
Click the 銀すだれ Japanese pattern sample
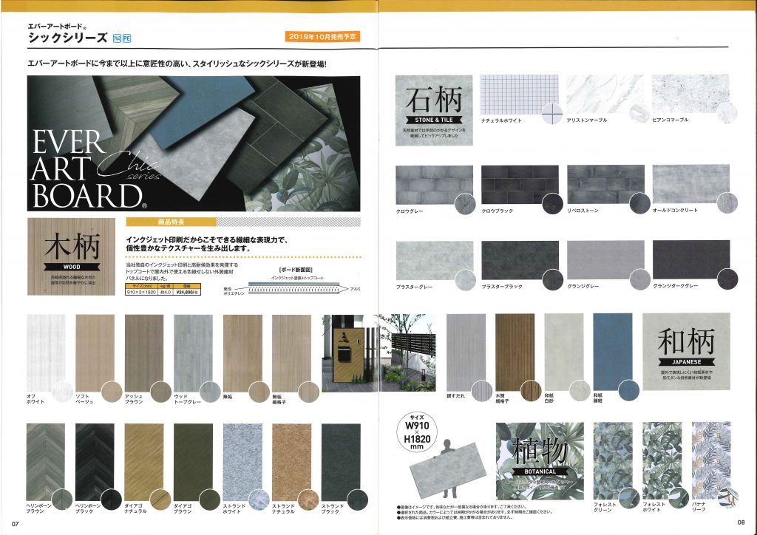point(466,352)
